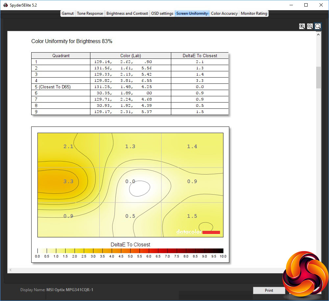Select the Screen Uniformity tab
This screenshot has height=301, width=329.
tap(192, 13)
